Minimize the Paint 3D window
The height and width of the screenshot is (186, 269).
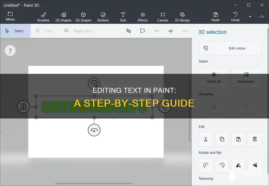pyautogui.click(x=235, y=5)
